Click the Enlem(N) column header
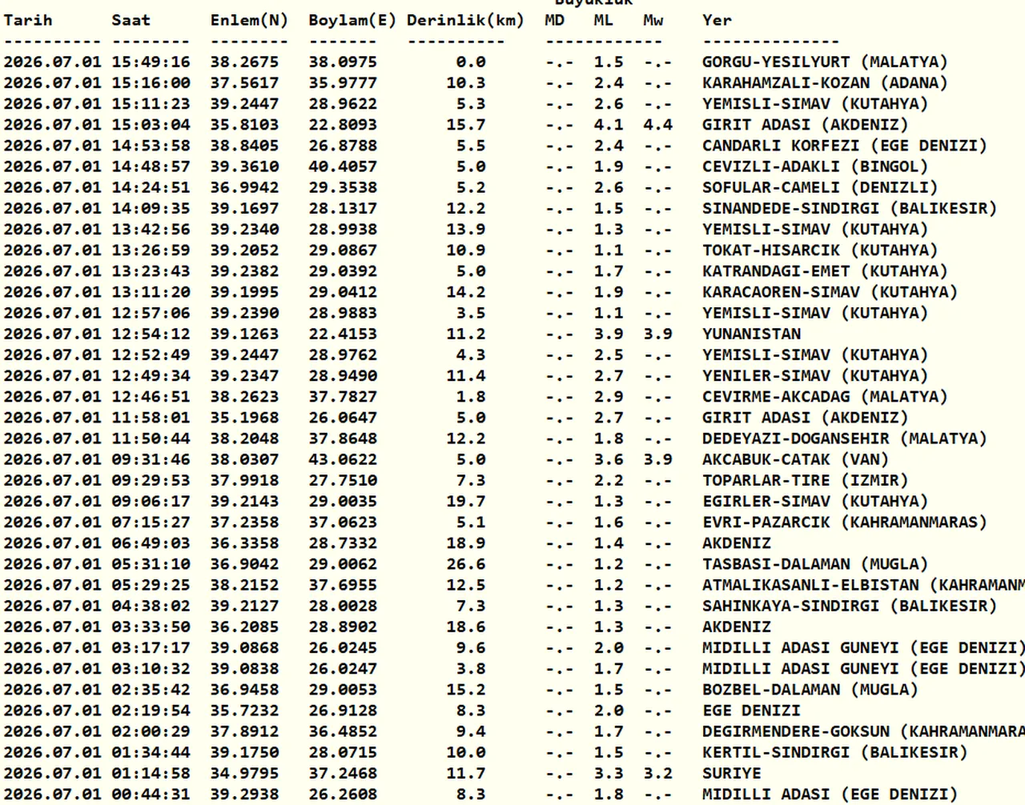Image resolution: width=1025 pixels, height=805 pixels. [249, 20]
